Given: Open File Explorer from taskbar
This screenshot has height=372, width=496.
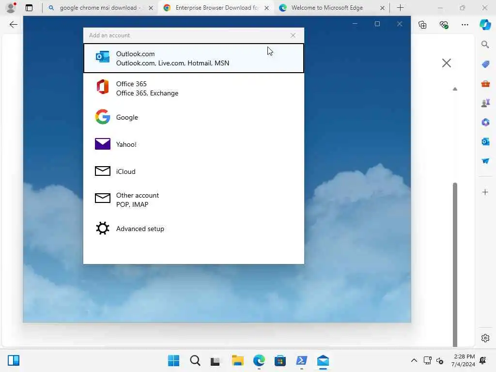Looking at the screenshot, I should coord(237,360).
